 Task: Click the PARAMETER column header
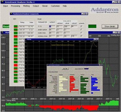43,22
